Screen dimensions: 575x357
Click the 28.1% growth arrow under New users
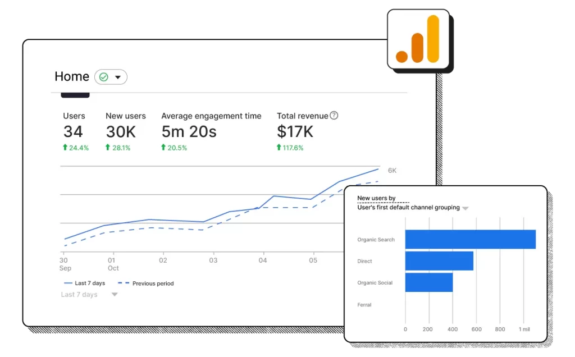(x=107, y=148)
